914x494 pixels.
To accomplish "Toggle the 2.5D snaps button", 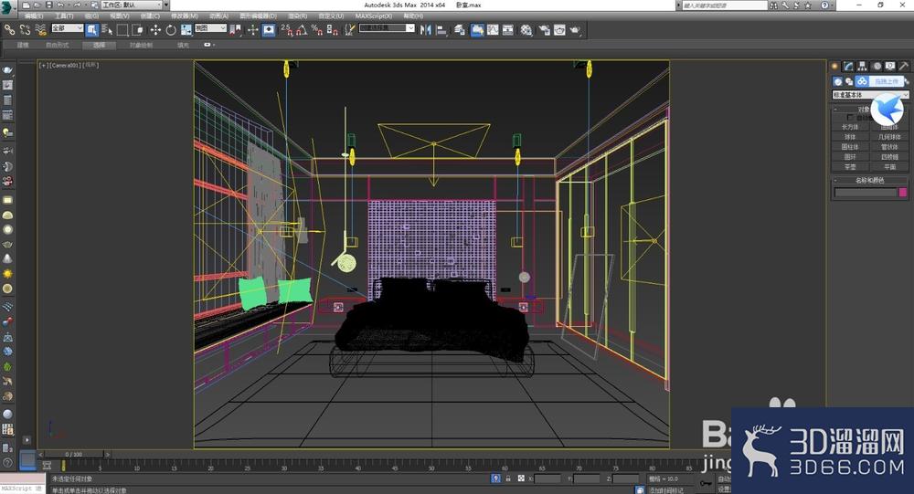I will coord(285,29).
